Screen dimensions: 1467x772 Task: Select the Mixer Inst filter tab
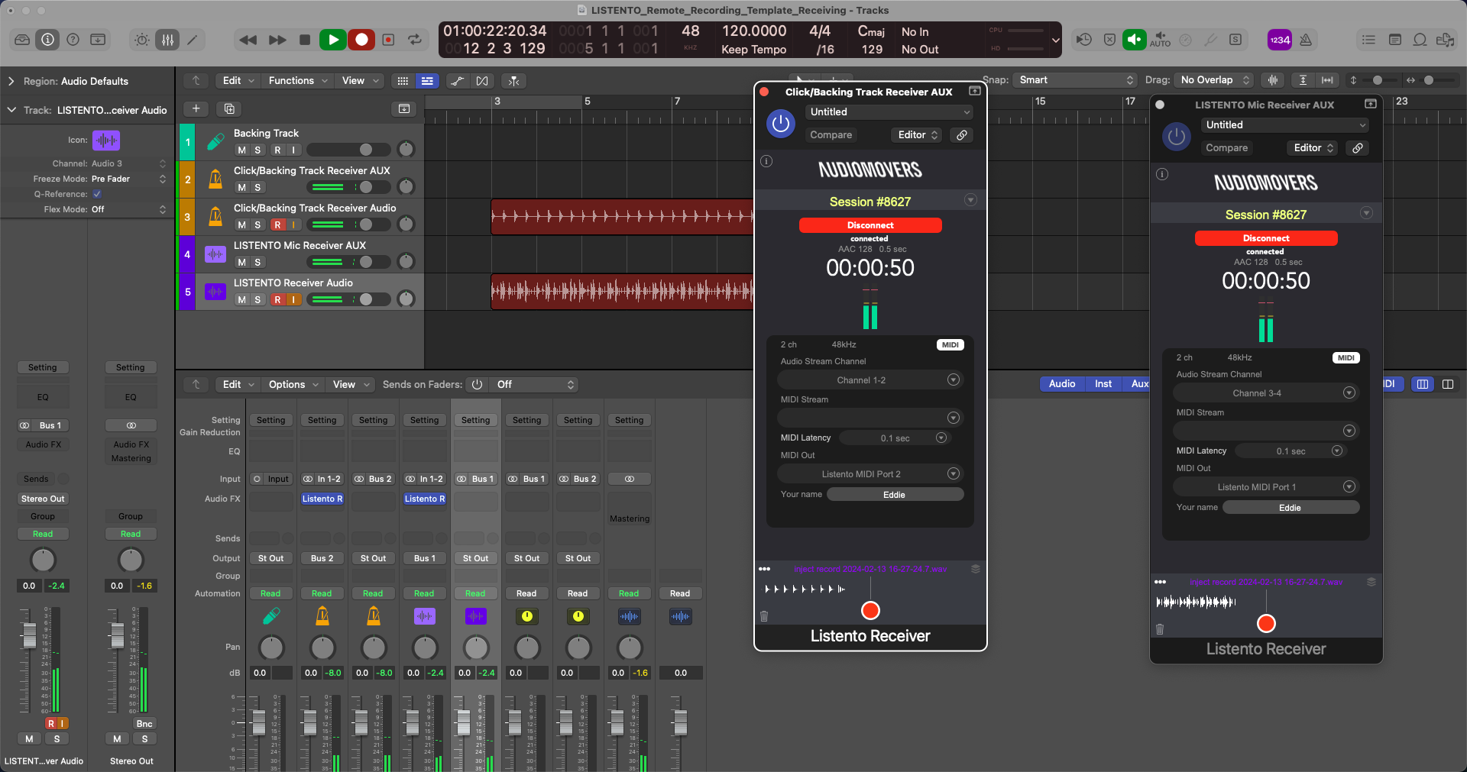coord(1103,384)
